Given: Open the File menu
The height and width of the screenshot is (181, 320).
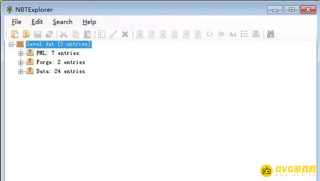Looking at the screenshot, I should click(x=16, y=22).
